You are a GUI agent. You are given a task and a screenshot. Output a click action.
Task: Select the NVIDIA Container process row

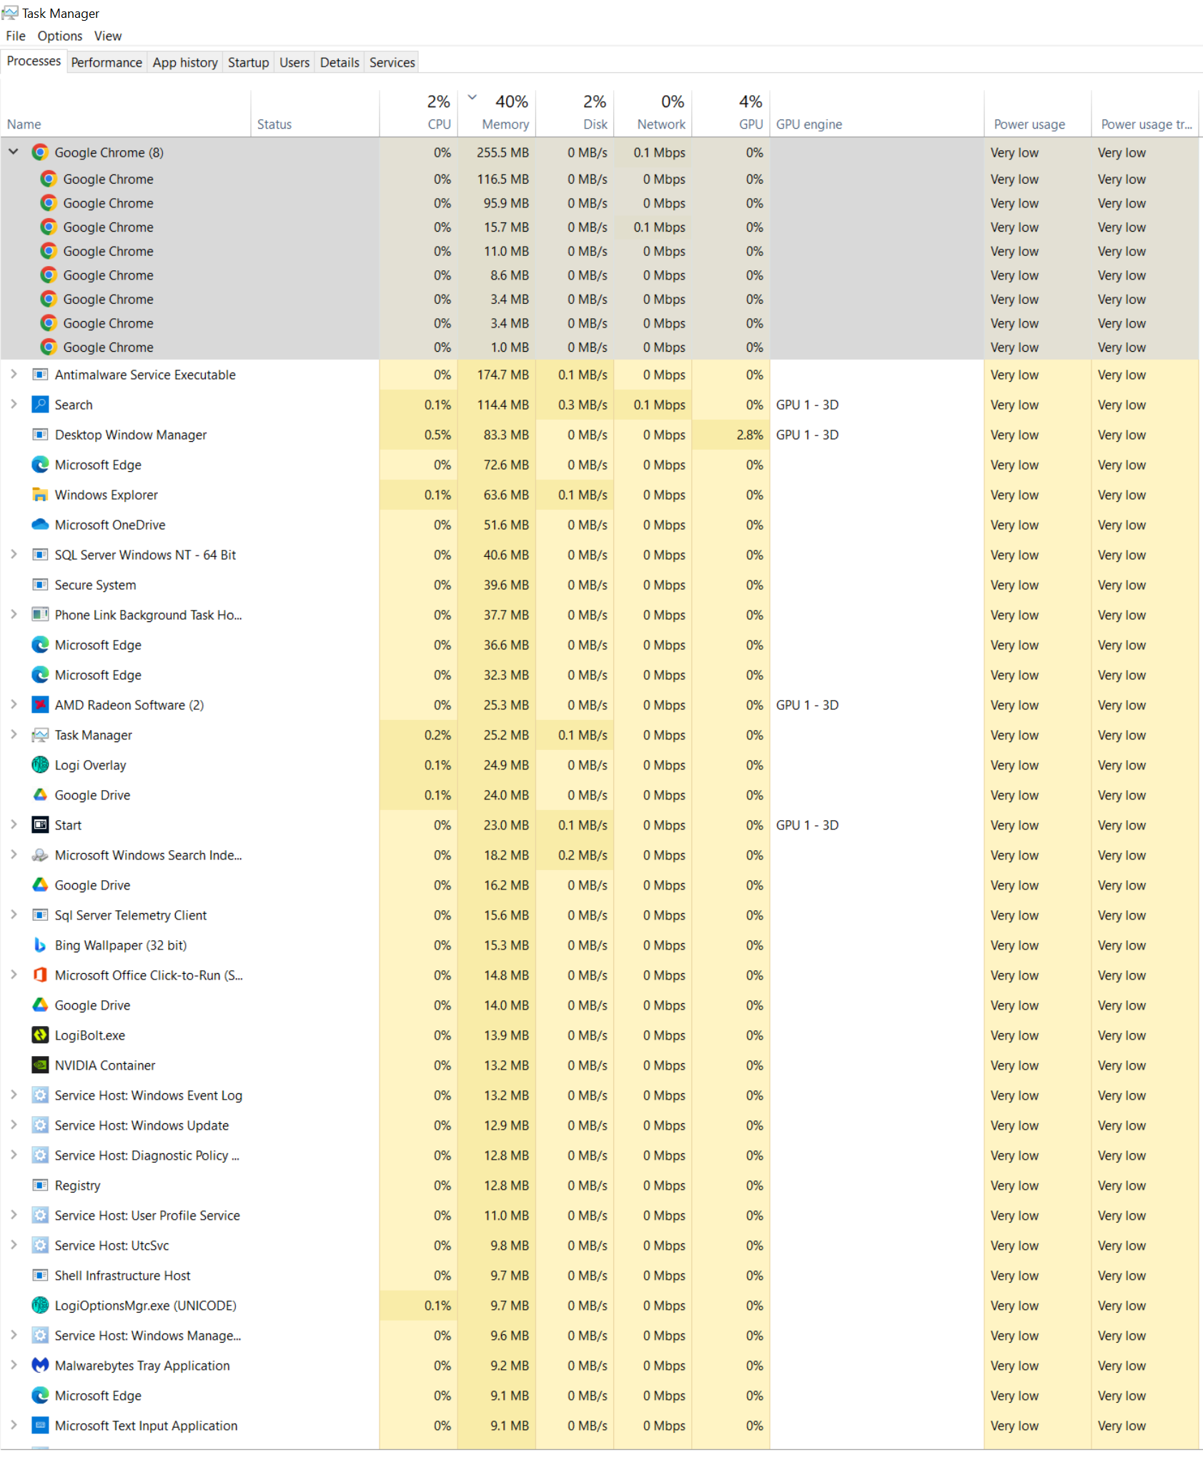tap(600, 1065)
